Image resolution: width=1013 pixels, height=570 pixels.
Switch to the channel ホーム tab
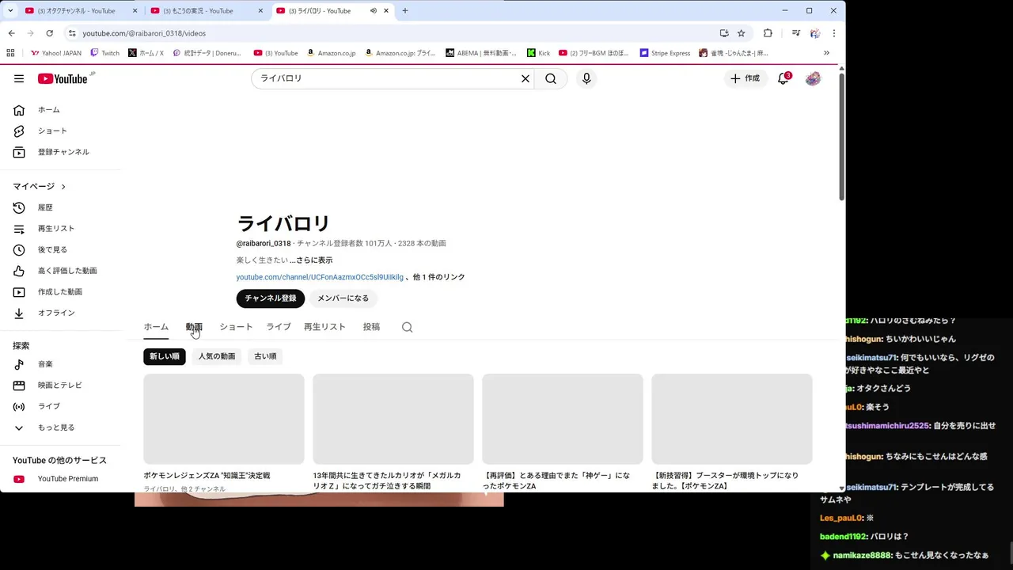pyautogui.click(x=156, y=327)
